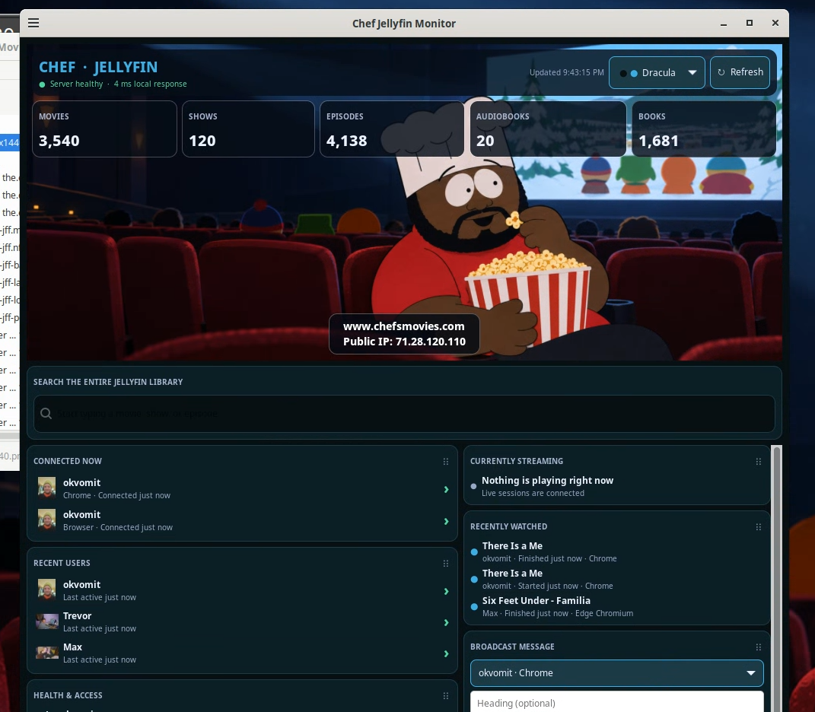Click okvomit avatar in Recent Users
The height and width of the screenshot is (712, 815).
(x=46, y=590)
